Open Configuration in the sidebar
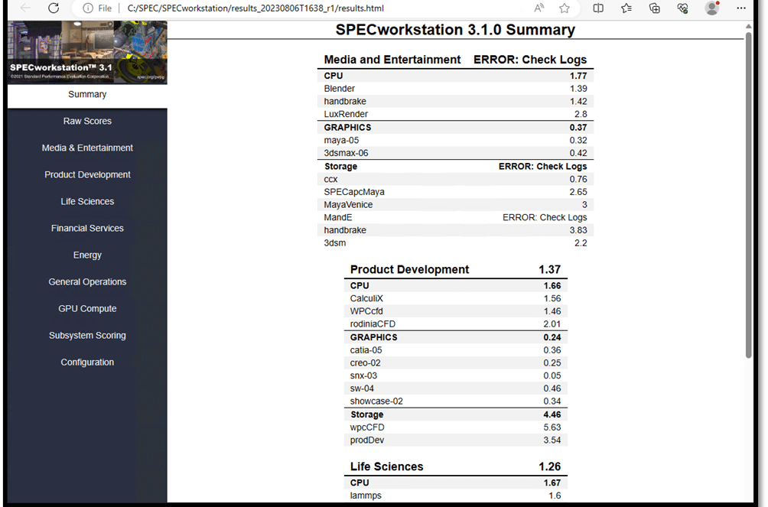768x507 pixels. [x=87, y=362]
